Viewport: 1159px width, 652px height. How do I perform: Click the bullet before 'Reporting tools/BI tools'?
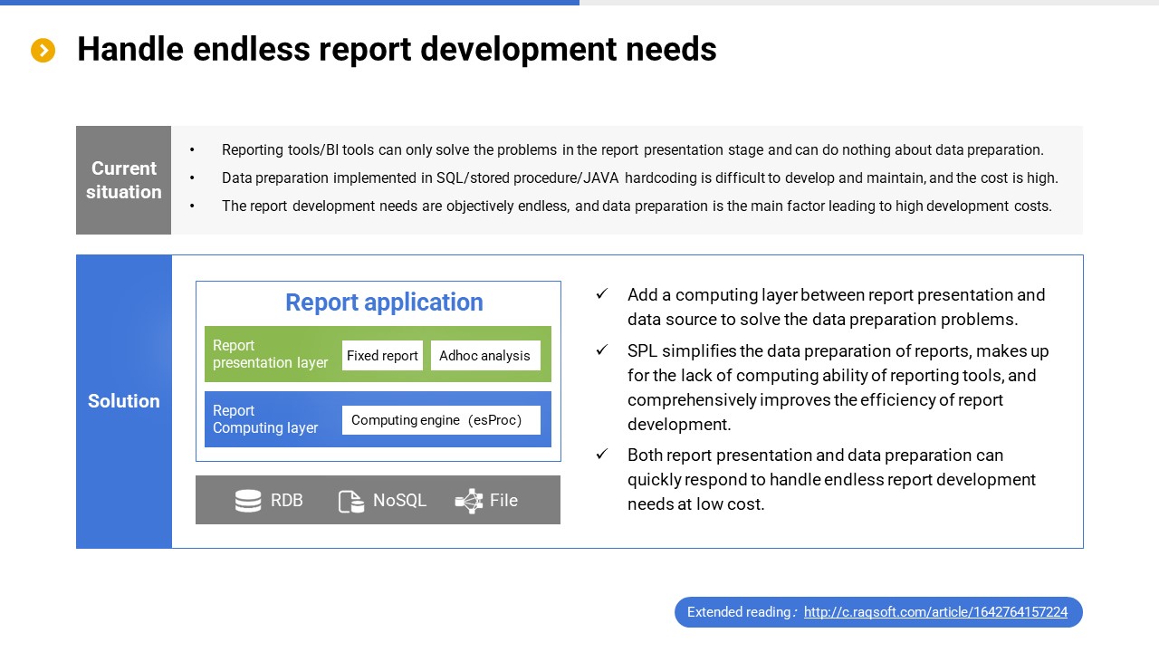tap(192, 150)
